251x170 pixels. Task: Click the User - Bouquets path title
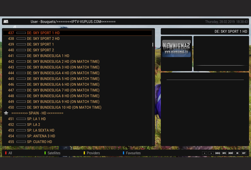[73, 22]
